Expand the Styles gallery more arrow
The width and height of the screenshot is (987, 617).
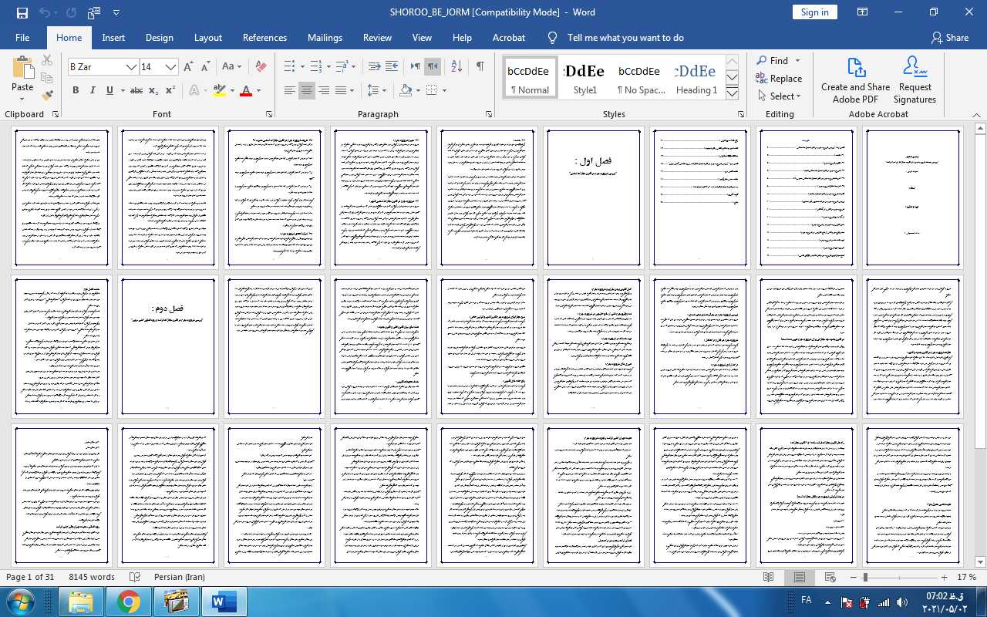tap(732, 93)
